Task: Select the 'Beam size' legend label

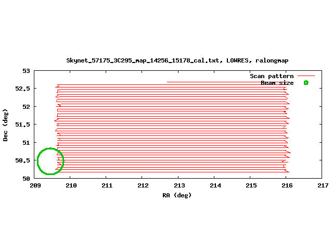Action: coord(277,83)
